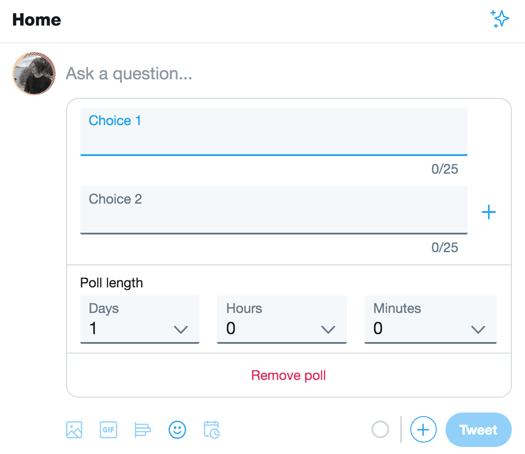Click the plus icon to add Choice 3
The height and width of the screenshot is (454, 525).
pyautogui.click(x=488, y=212)
